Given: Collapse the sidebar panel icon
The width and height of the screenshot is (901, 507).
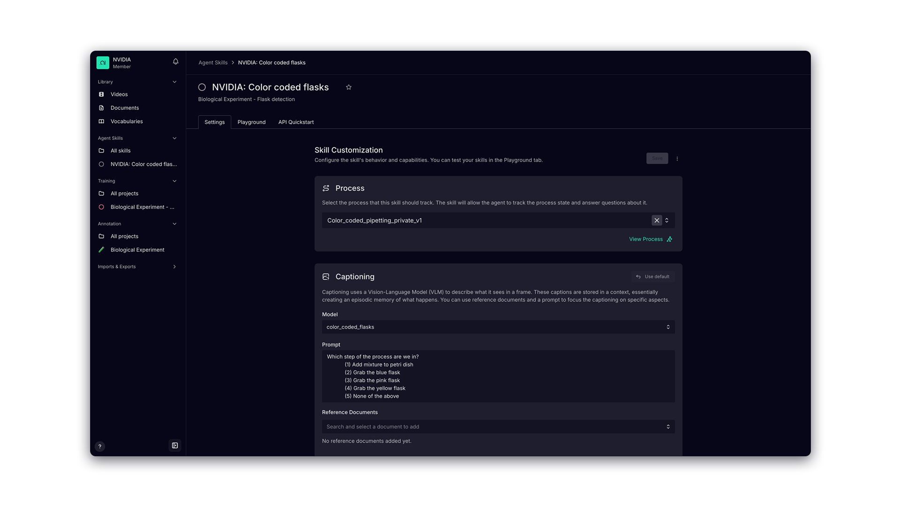Looking at the screenshot, I should click(x=175, y=446).
